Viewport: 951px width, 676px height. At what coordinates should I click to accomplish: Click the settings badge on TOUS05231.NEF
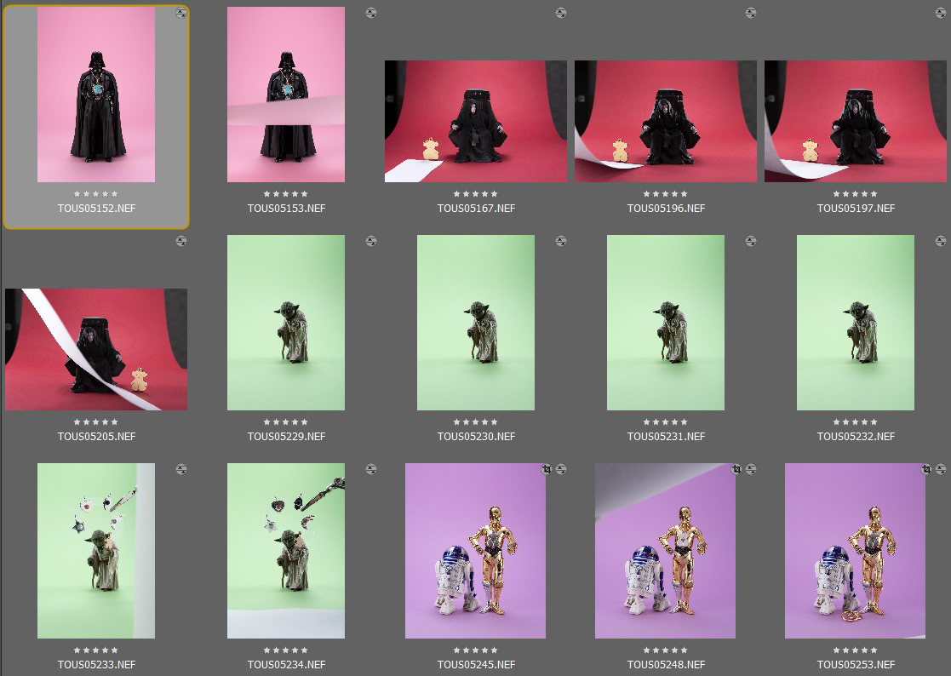[751, 241]
